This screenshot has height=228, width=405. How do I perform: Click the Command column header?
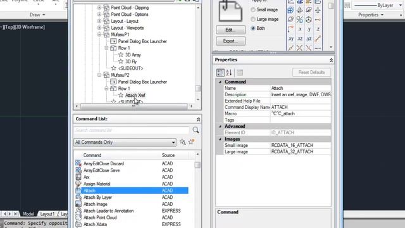coord(92,155)
